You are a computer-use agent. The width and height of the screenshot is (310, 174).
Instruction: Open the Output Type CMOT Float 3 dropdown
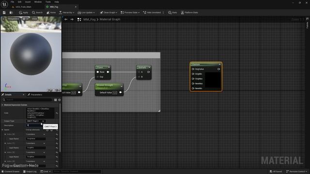[36, 121]
